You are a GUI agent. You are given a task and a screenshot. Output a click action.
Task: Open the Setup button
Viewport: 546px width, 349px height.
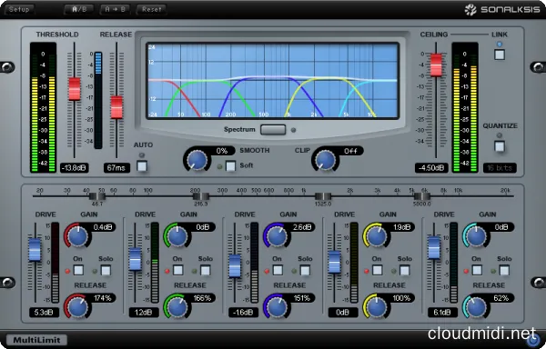tap(19, 9)
